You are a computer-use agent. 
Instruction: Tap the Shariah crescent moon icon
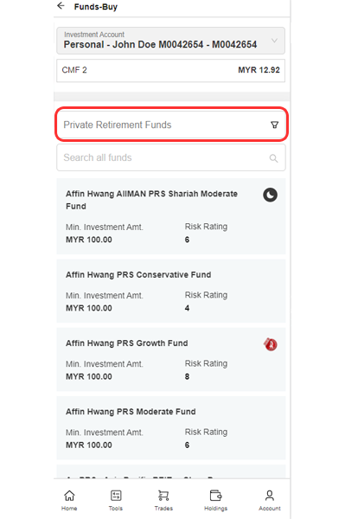click(x=271, y=195)
